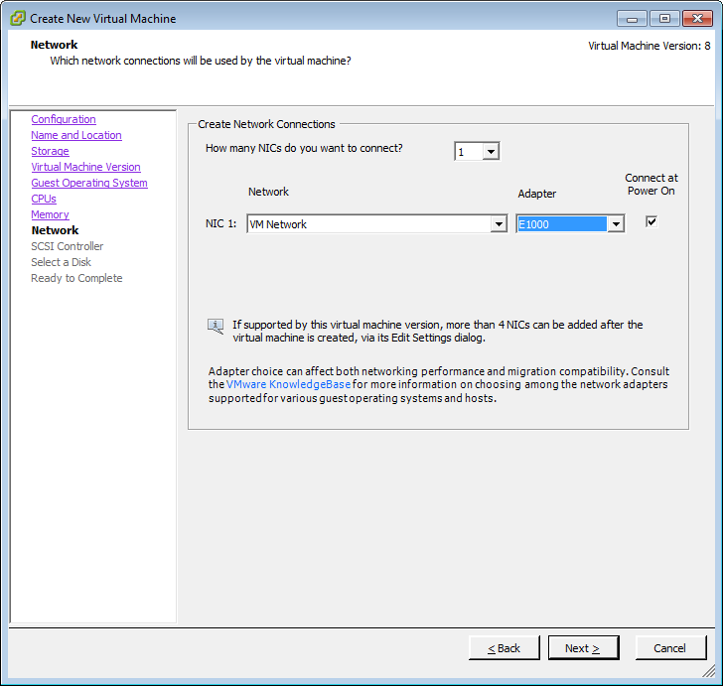Open the Name and Location step
This screenshot has width=723, height=686.
(76, 135)
